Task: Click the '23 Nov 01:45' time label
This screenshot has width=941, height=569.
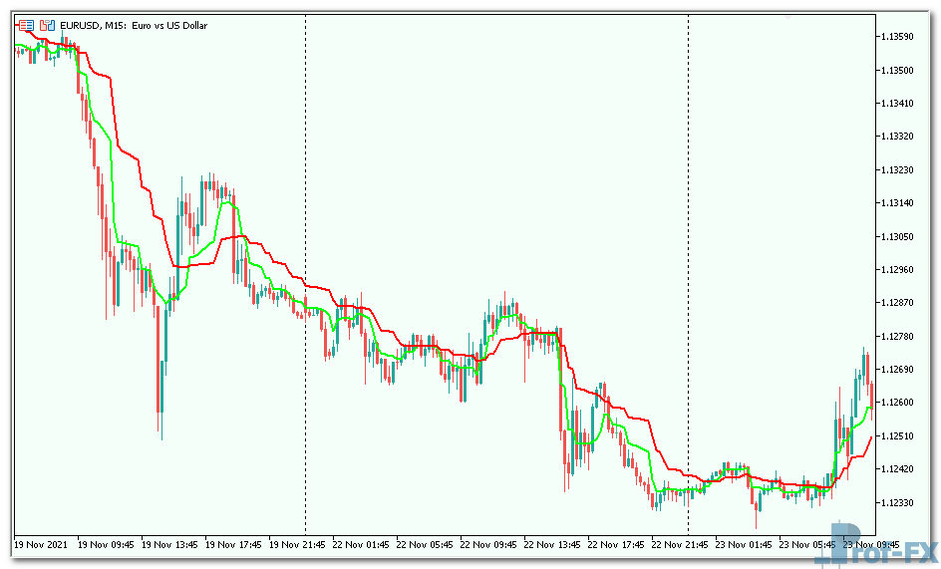Action: [744, 545]
